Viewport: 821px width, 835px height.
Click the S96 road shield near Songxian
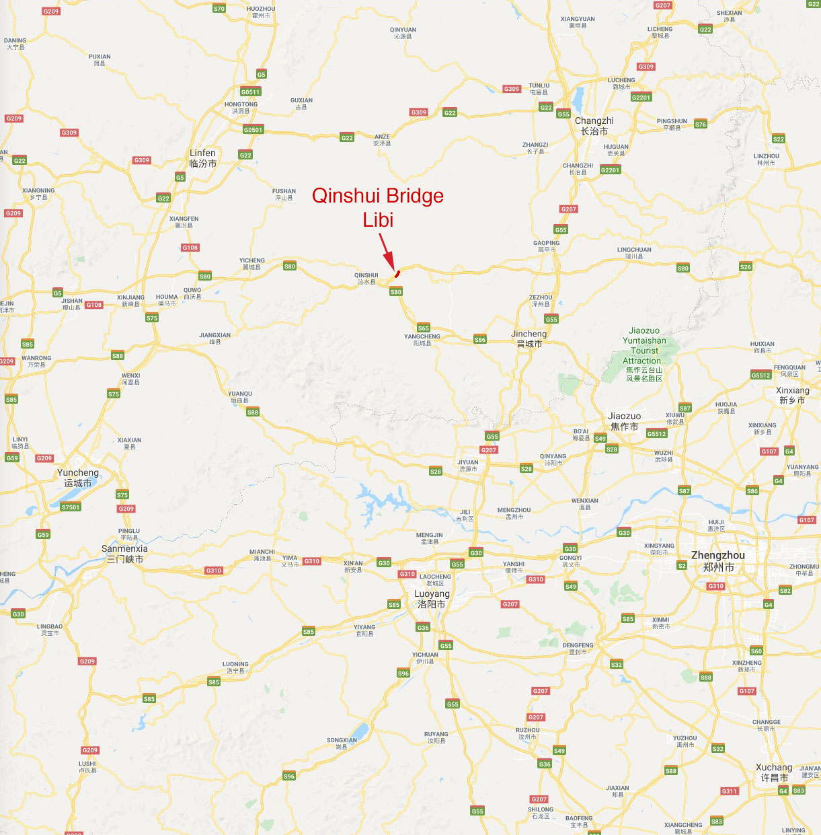289,776
